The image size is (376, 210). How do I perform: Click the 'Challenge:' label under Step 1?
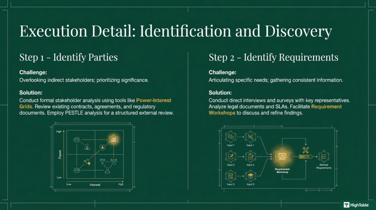point(33,72)
